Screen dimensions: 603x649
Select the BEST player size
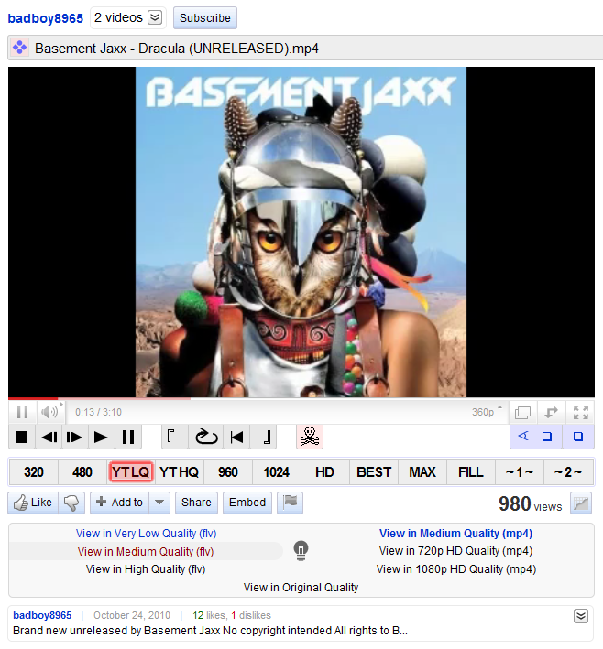[374, 471]
